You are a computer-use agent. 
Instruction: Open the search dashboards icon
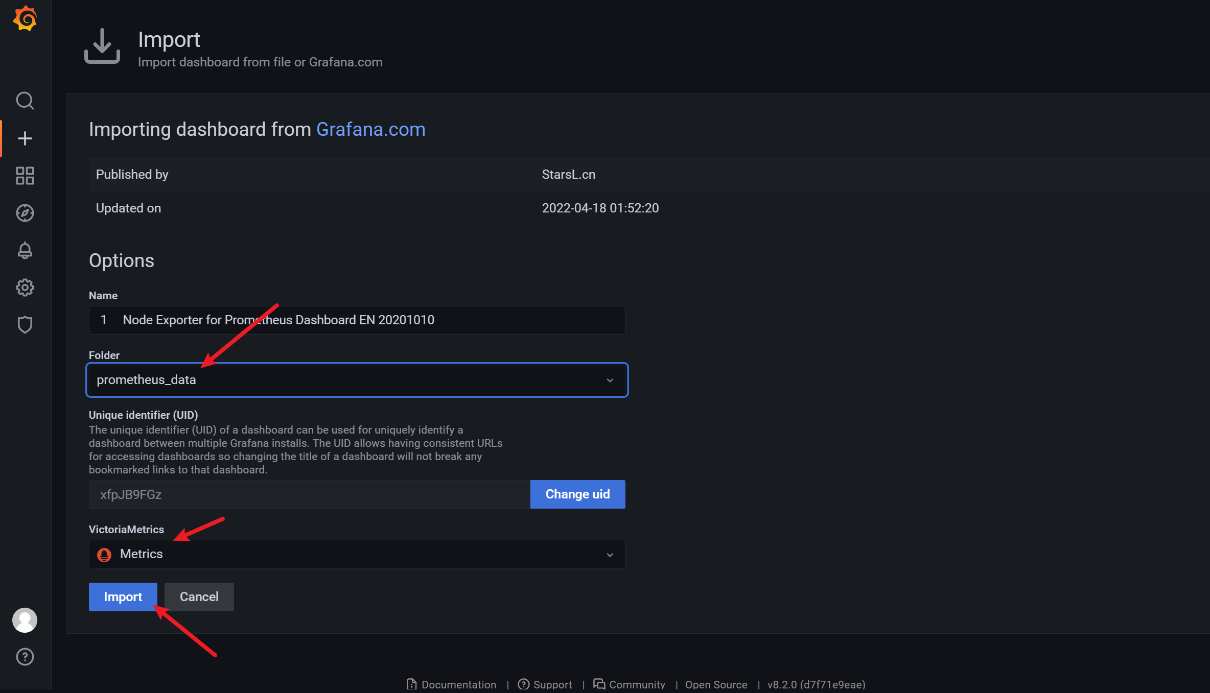25,101
